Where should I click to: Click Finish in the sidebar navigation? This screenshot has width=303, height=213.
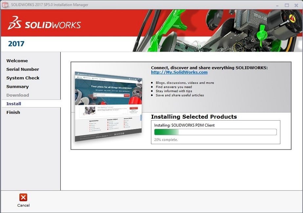tap(13, 112)
